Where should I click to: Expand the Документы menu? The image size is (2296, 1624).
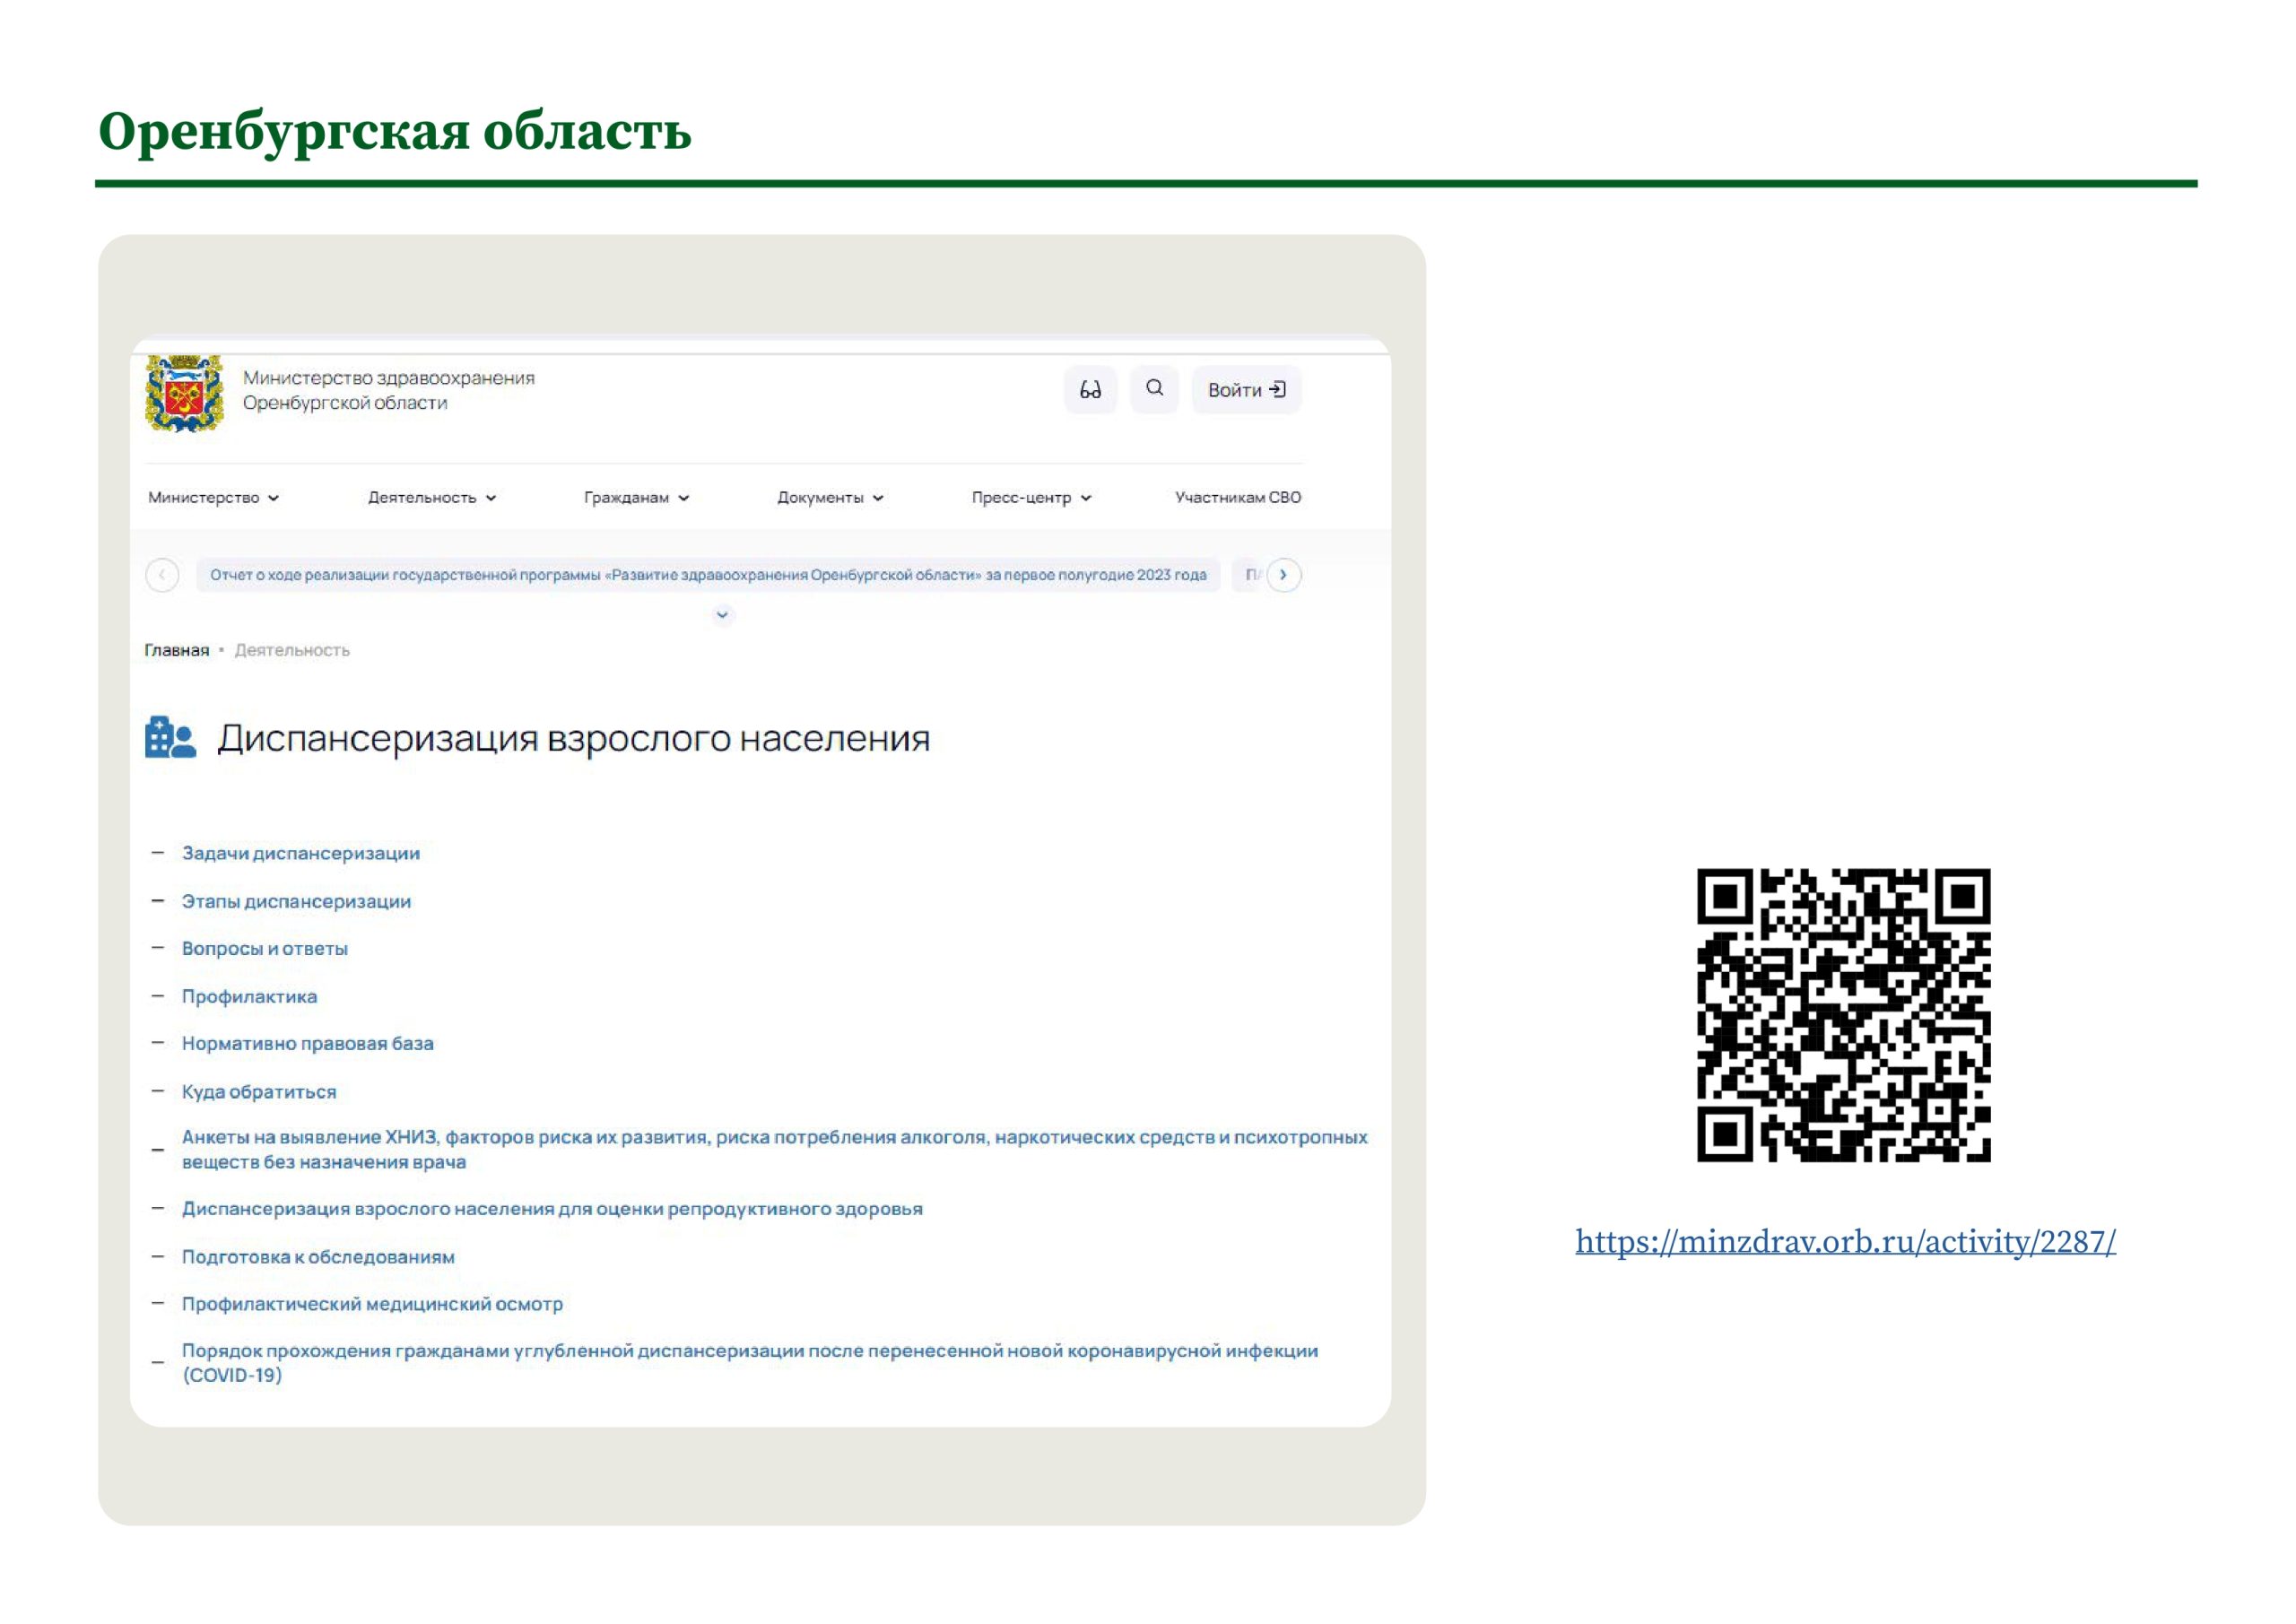830,498
